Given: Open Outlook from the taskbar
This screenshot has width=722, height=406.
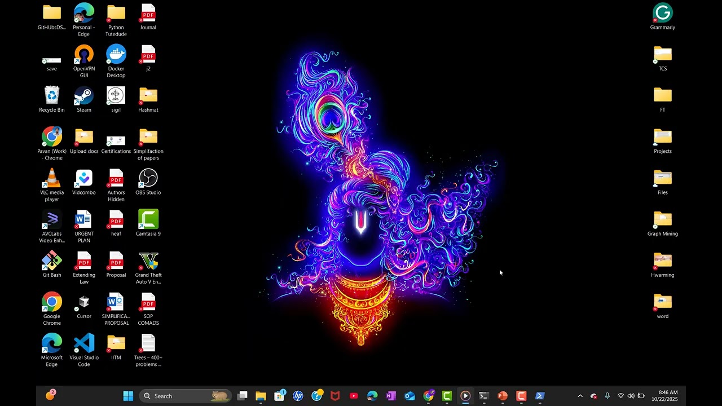Looking at the screenshot, I should (410, 396).
